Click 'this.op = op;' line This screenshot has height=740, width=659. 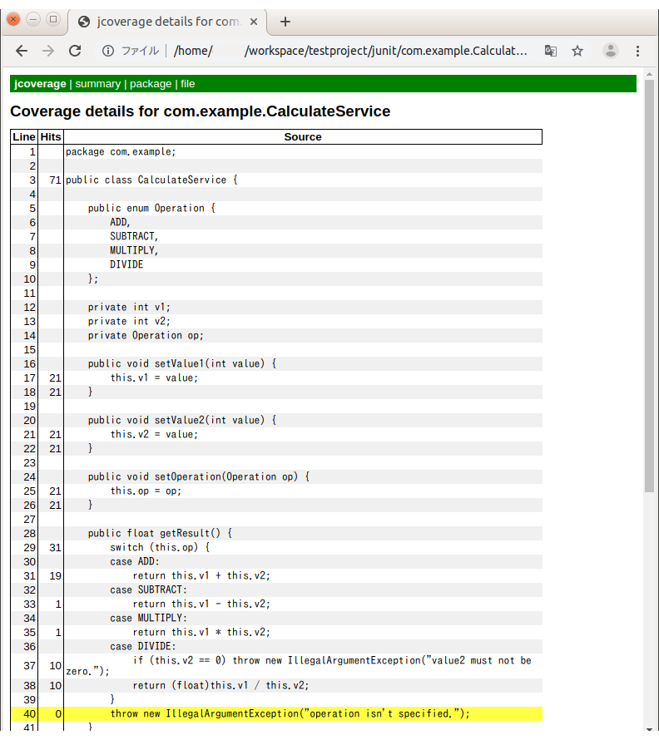point(146,491)
